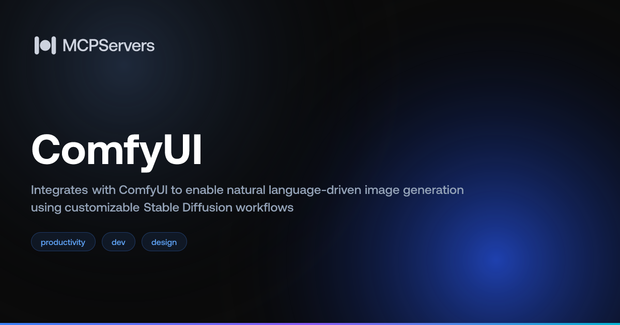Select the design chip in the tag row
620x325 pixels.
point(164,241)
